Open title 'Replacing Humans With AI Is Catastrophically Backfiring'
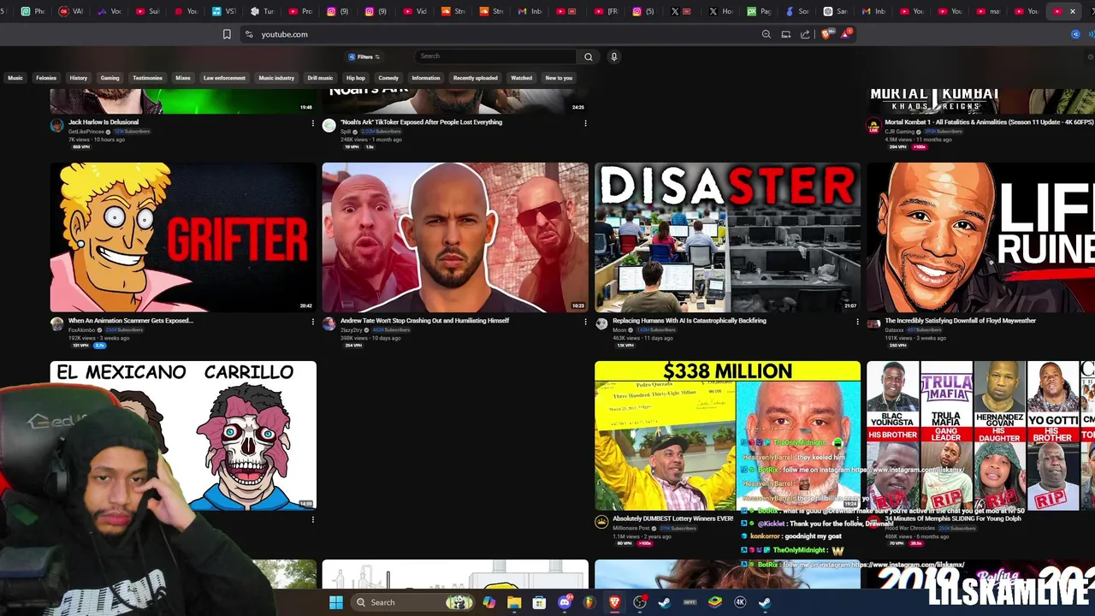The height and width of the screenshot is (616, 1095). coord(690,321)
